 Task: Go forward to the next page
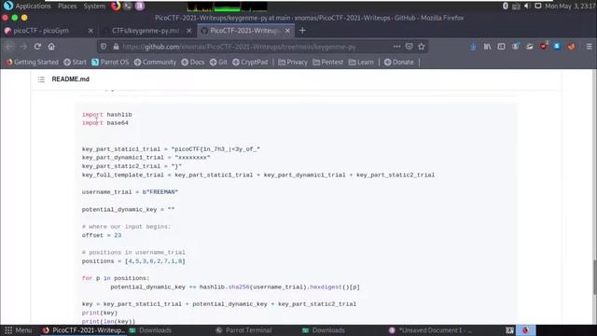click(23, 47)
